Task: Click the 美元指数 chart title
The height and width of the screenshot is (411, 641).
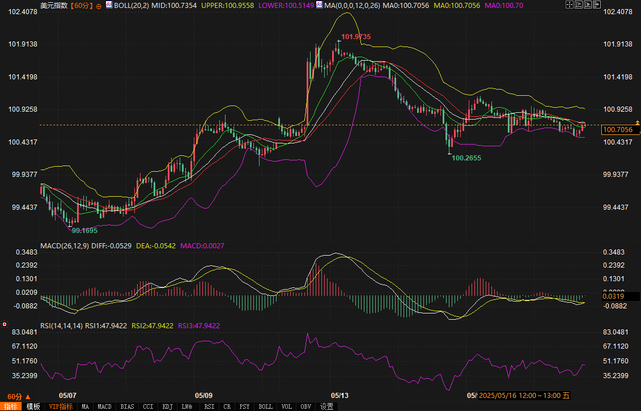Action: (54, 6)
